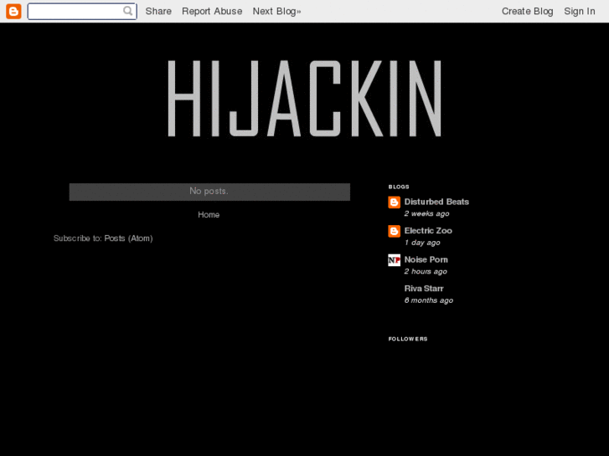Click the '6 months ago' timestamp
The image size is (609, 456).
coord(428,300)
